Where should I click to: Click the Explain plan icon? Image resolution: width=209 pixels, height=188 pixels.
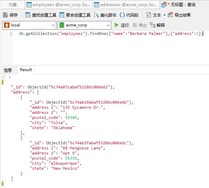point(153,25)
